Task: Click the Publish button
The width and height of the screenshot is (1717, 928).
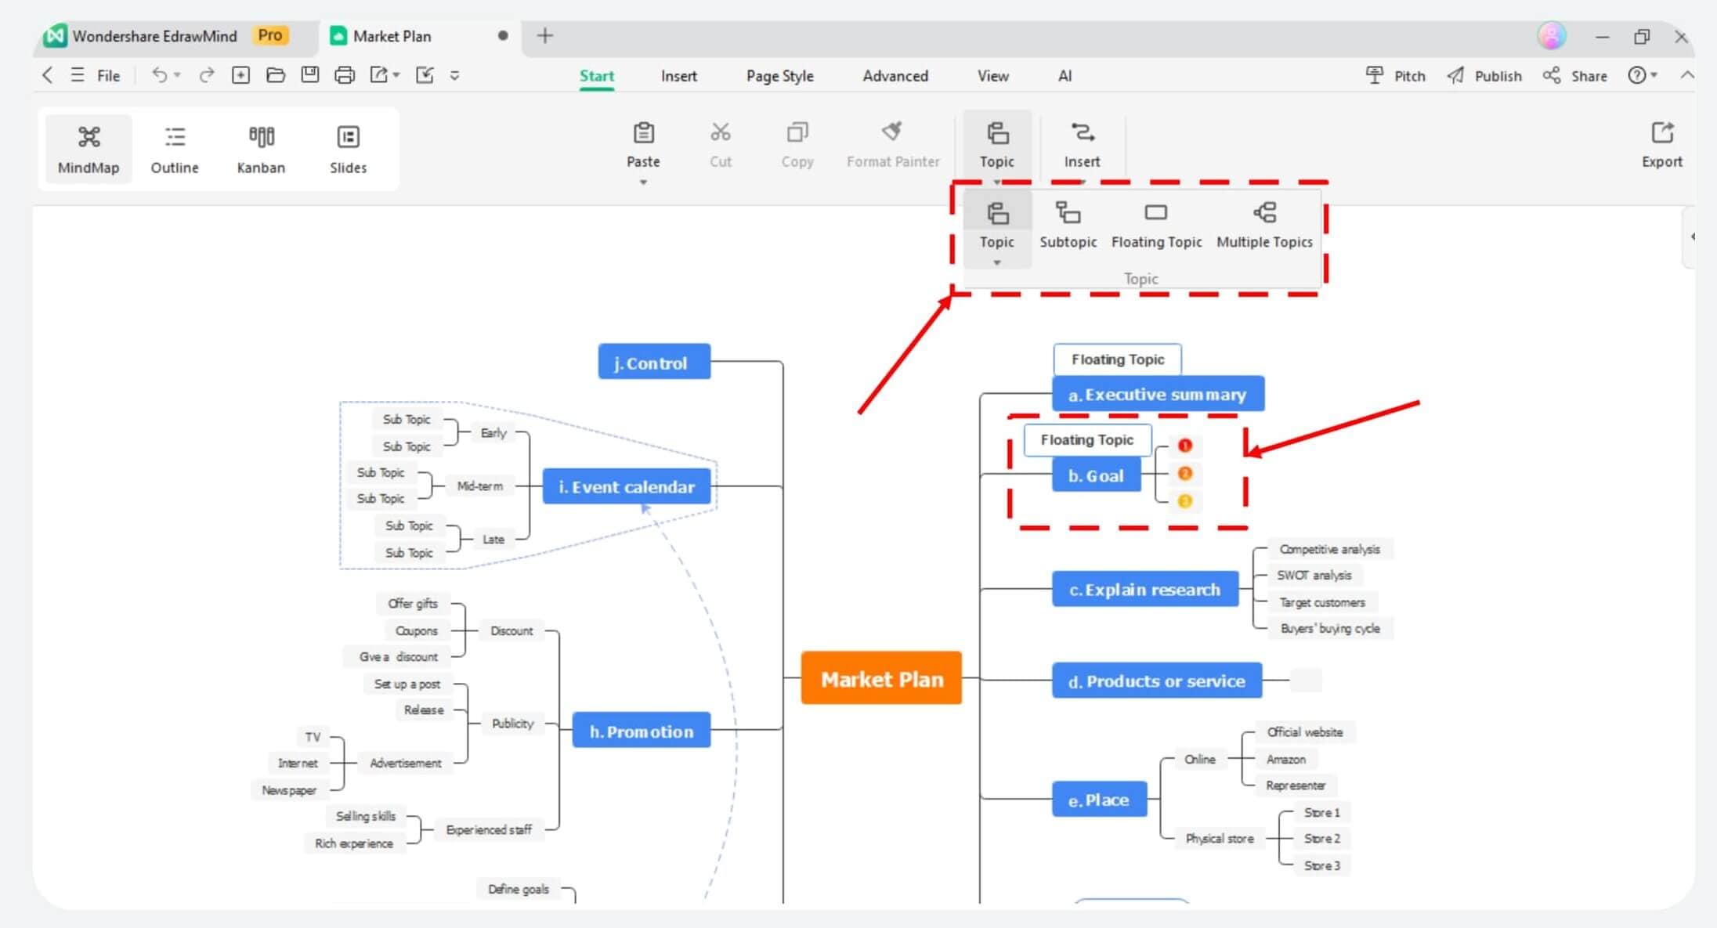Action: click(1486, 75)
